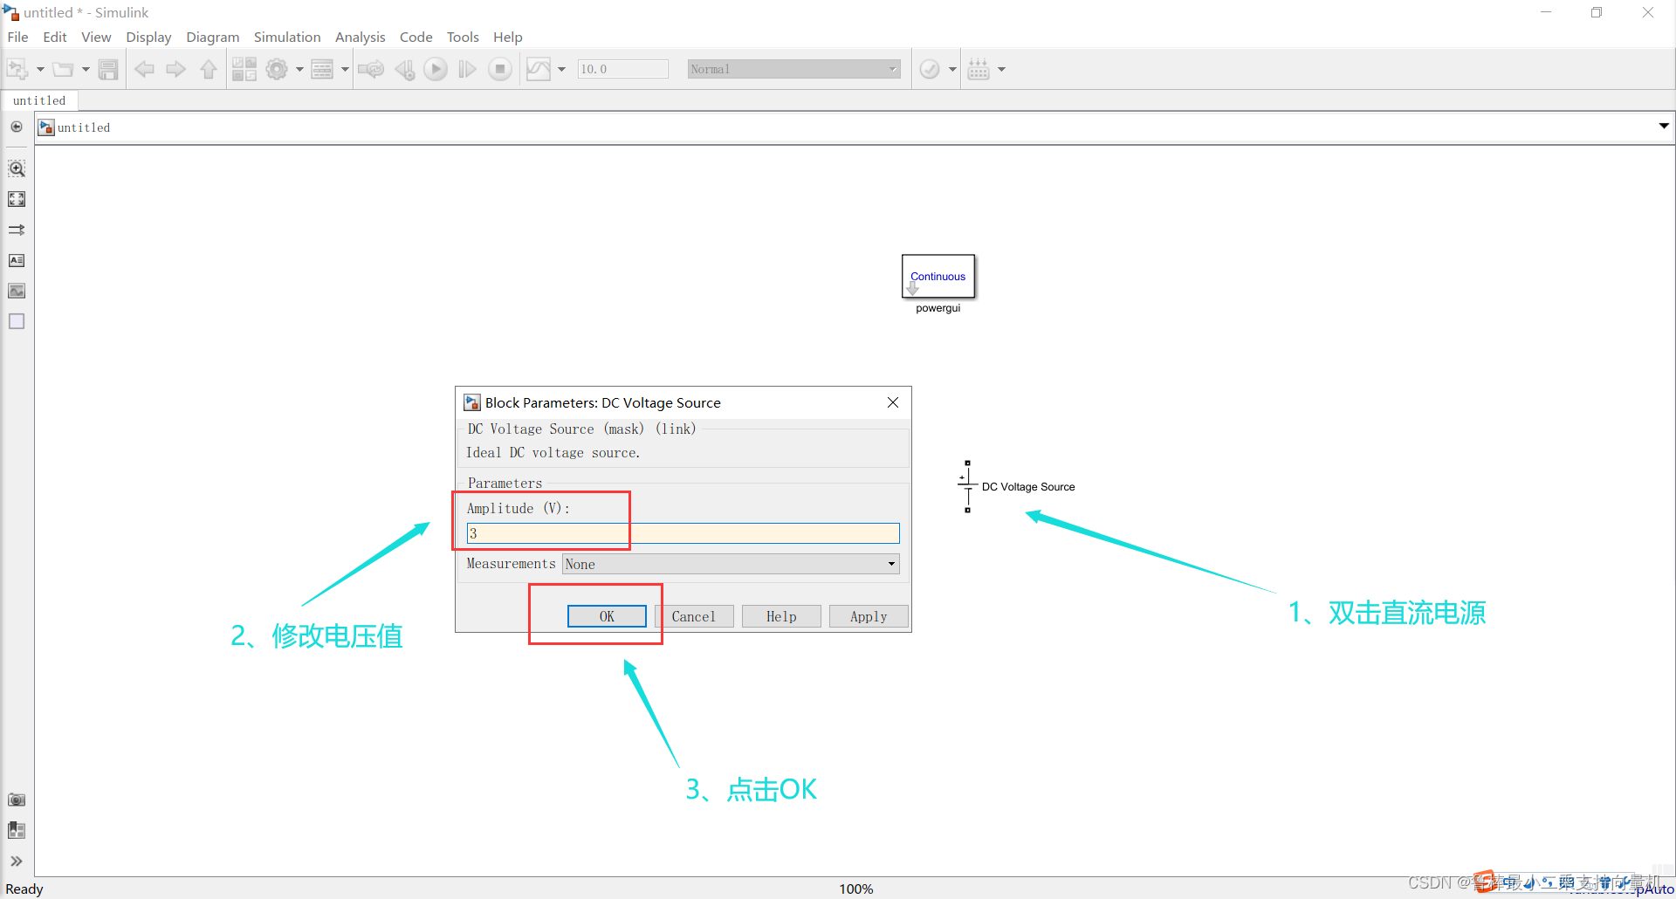Click the Step Back playback icon
This screenshot has width=1676, height=899.
(x=404, y=69)
